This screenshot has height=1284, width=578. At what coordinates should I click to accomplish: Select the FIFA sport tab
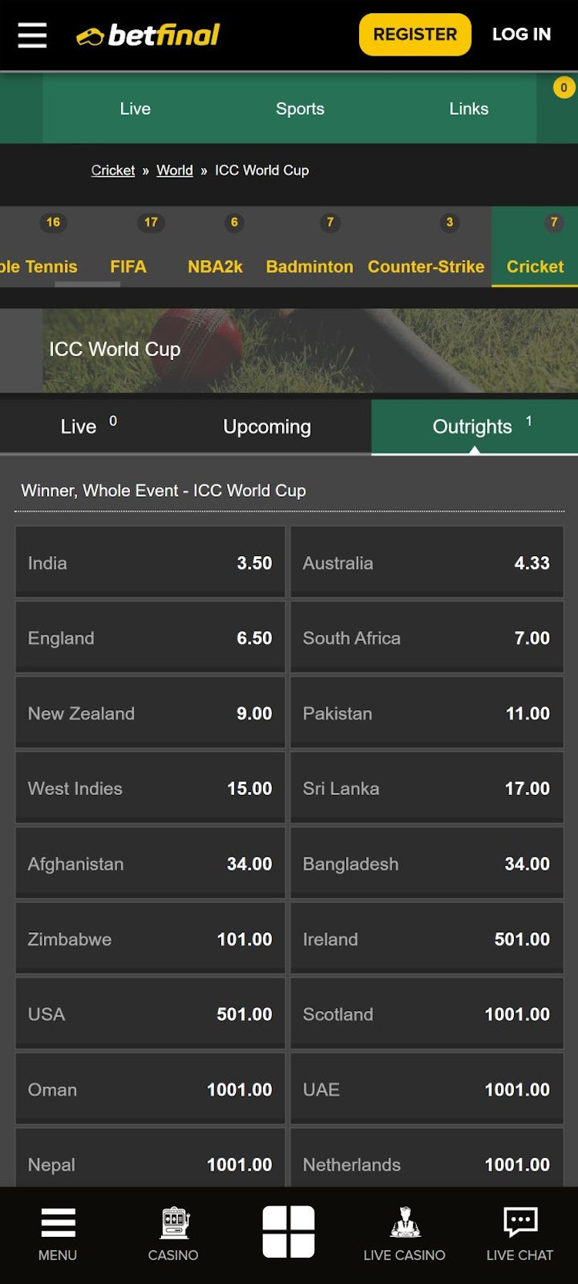[129, 267]
